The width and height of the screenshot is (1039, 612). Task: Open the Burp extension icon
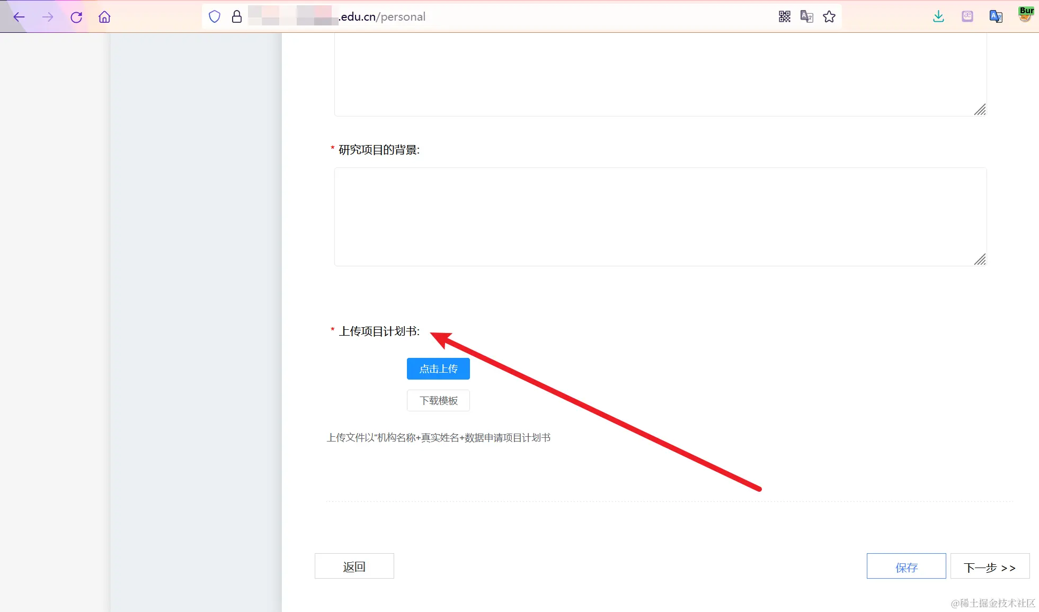click(1026, 14)
